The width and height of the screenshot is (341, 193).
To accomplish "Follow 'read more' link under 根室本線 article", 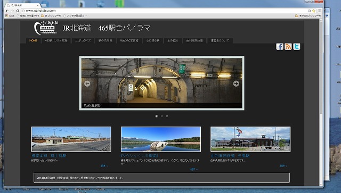I will 104,166.
